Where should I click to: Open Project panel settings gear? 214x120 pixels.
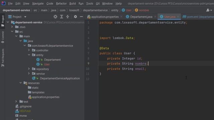point(75,17)
